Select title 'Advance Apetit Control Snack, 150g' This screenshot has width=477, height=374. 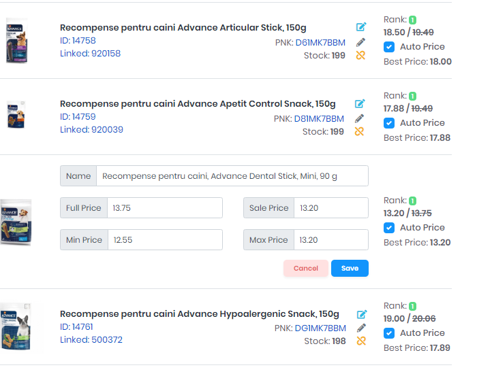(256, 104)
